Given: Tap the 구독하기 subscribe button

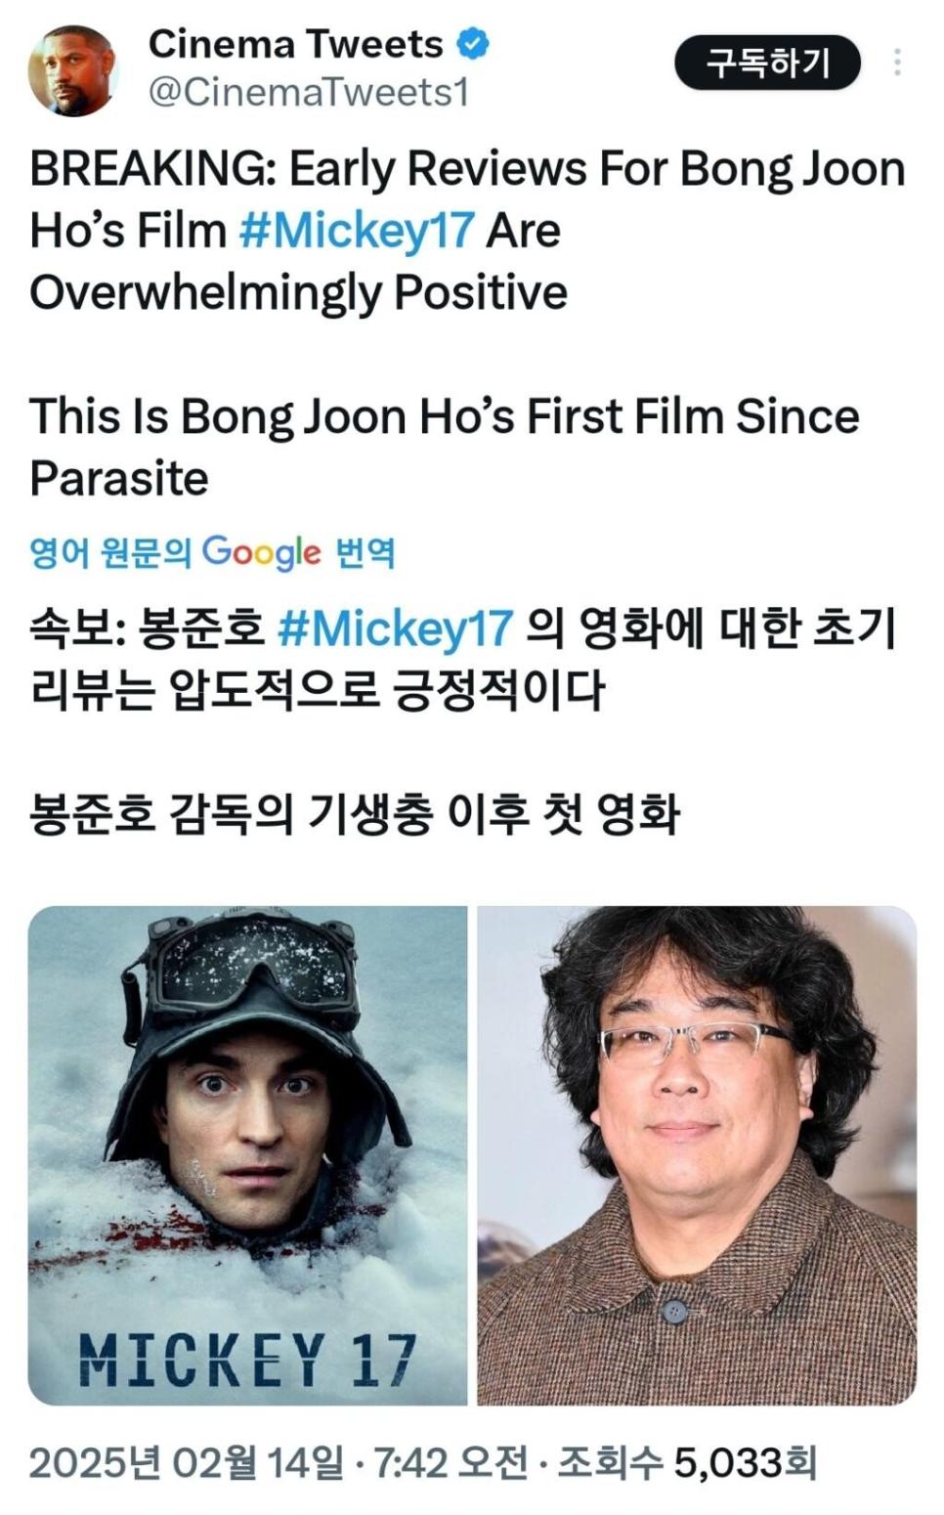Looking at the screenshot, I should click(x=768, y=63).
